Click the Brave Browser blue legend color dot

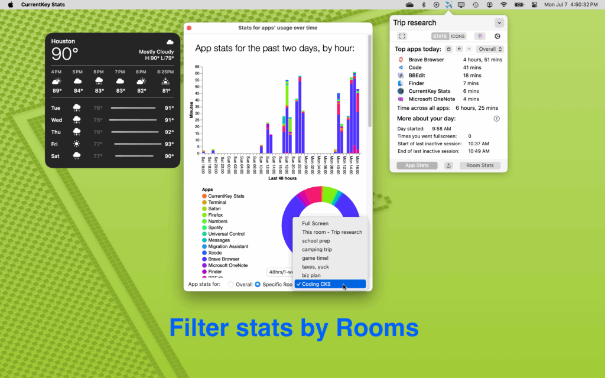pyautogui.click(x=204, y=259)
